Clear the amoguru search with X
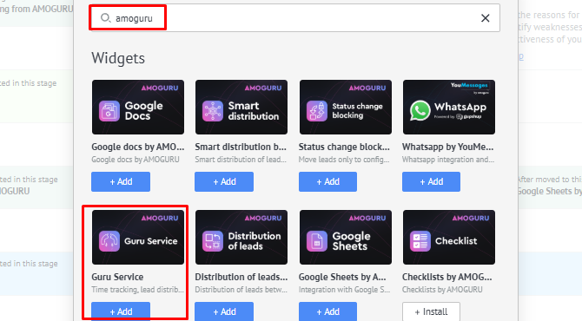 pyautogui.click(x=485, y=18)
